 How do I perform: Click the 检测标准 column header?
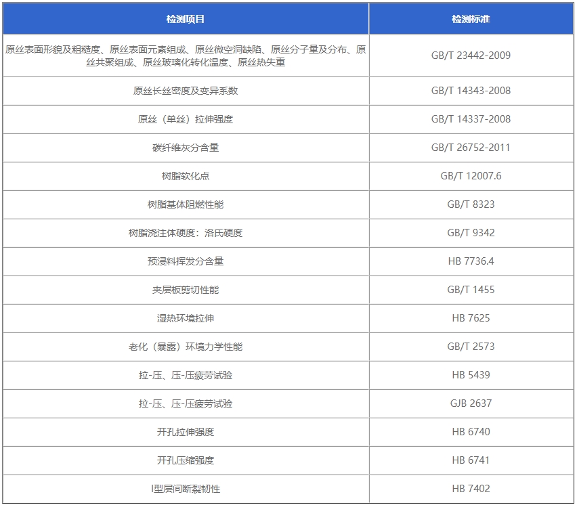pos(471,19)
